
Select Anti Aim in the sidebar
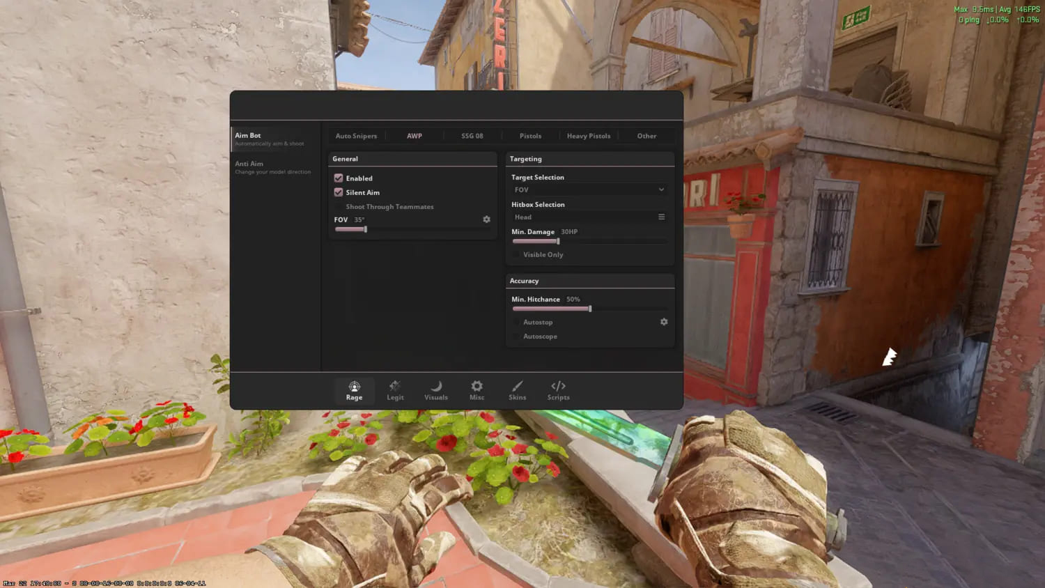[275, 167]
